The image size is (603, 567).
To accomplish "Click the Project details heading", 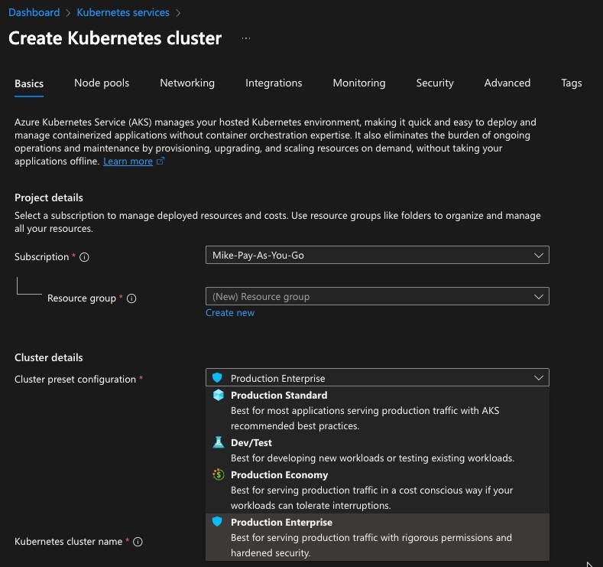I will (49, 198).
